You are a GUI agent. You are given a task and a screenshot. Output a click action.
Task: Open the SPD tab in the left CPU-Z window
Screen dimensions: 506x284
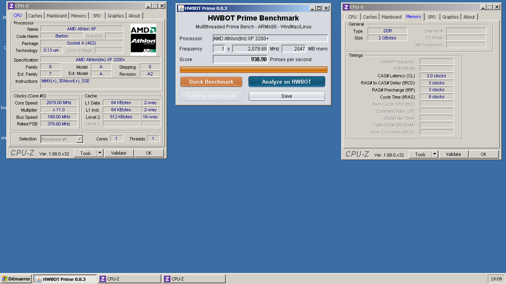[x=97, y=16]
